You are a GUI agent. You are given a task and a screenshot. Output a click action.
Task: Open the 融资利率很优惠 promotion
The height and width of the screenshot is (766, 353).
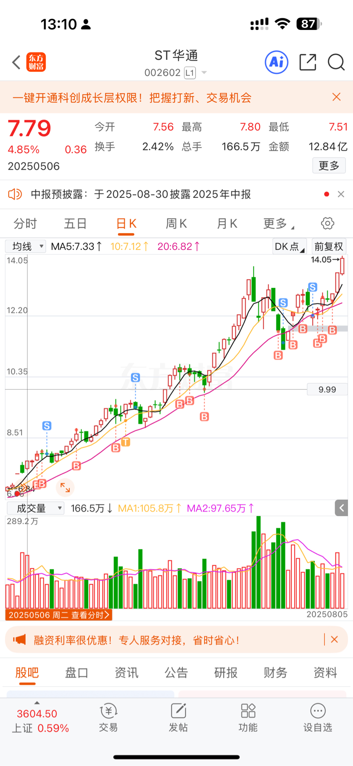point(137,640)
